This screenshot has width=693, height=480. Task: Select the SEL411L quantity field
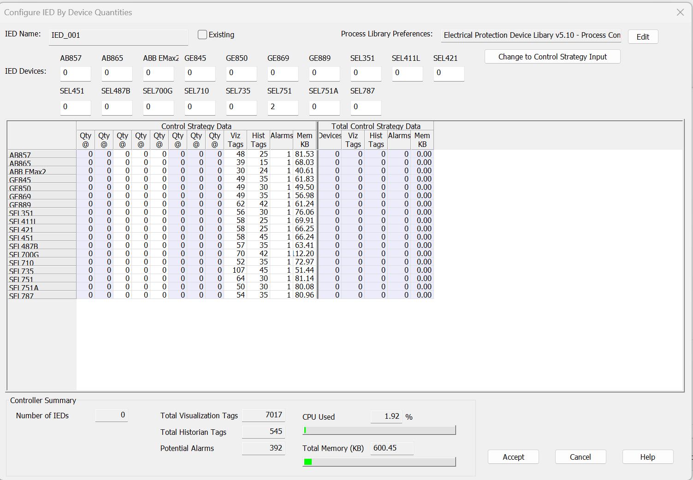point(407,73)
